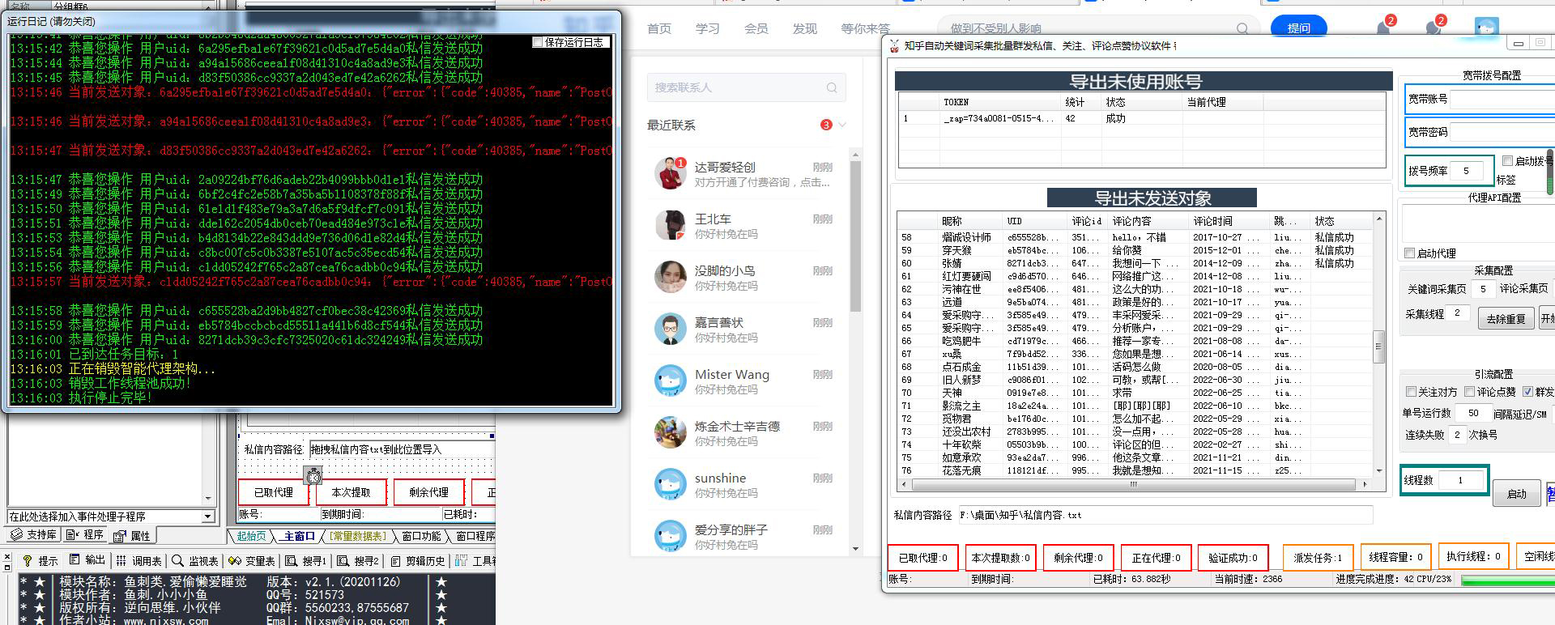Switch to the 起始页 tab
The height and width of the screenshot is (625, 1555).
coord(251,536)
